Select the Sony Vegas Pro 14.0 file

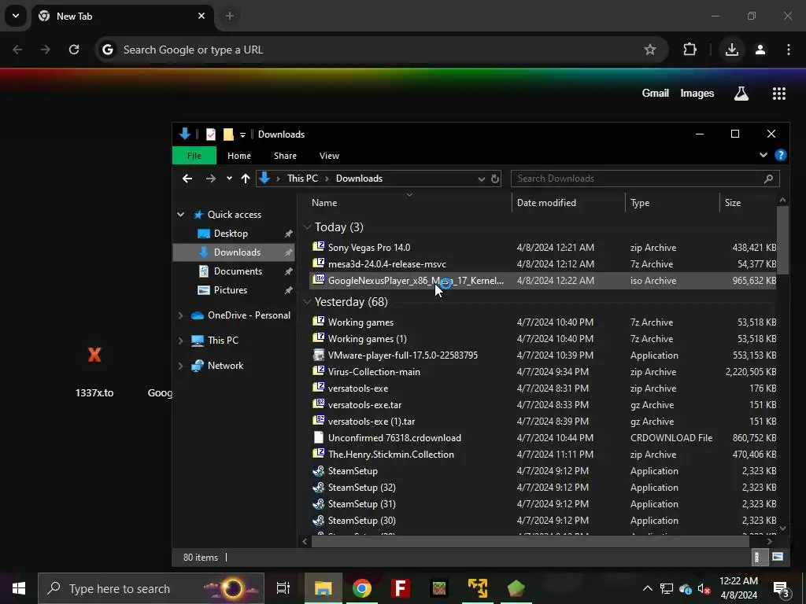click(543, 247)
